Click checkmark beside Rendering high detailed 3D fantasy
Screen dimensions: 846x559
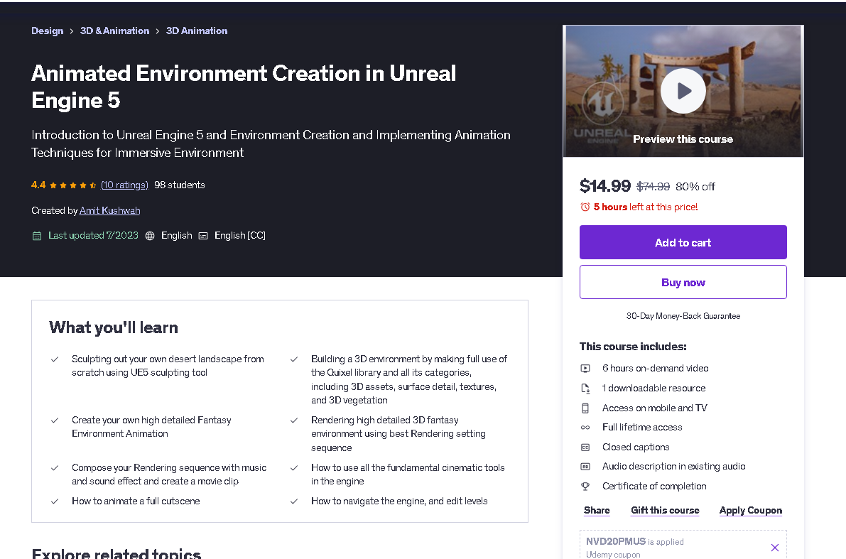[x=294, y=420]
